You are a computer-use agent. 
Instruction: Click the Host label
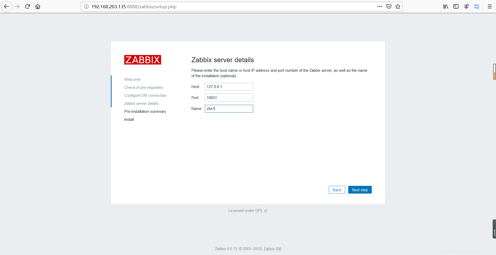(195, 87)
